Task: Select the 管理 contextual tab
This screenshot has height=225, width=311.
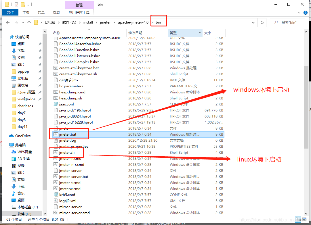Action: (79, 5)
